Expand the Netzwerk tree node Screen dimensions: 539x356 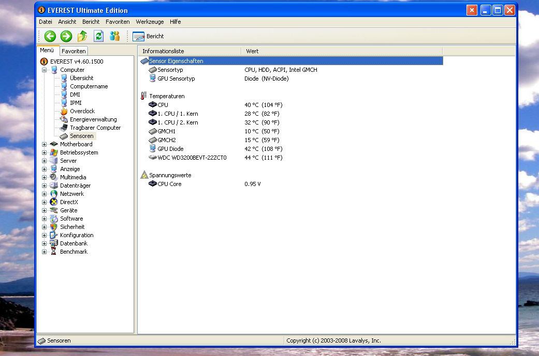point(45,194)
